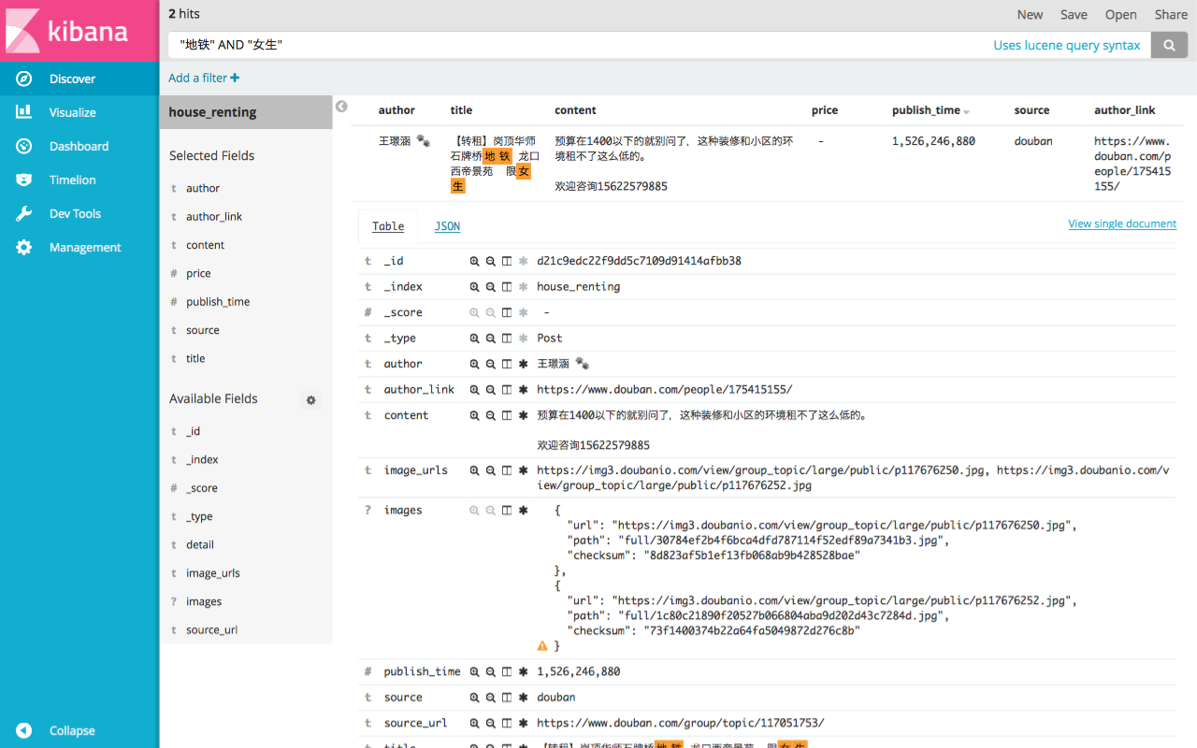The image size is (1197, 748).
Task: Open the house_renting index pattern selector
Action: point(246,112)
